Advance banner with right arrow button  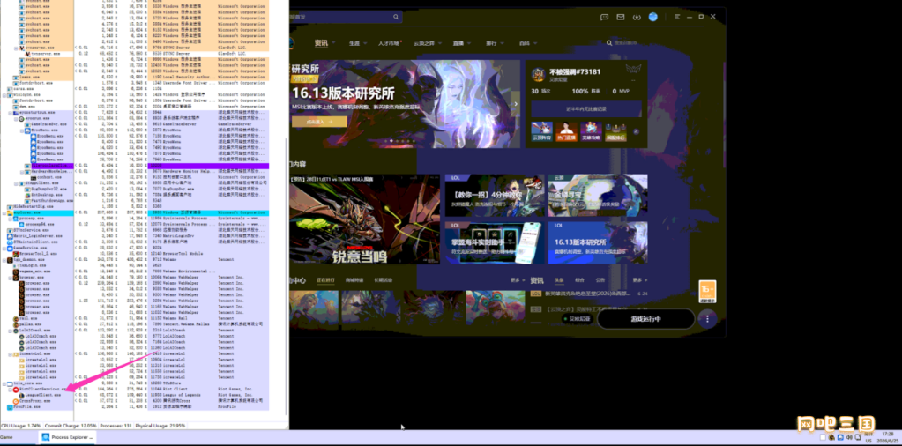point(516,104)
